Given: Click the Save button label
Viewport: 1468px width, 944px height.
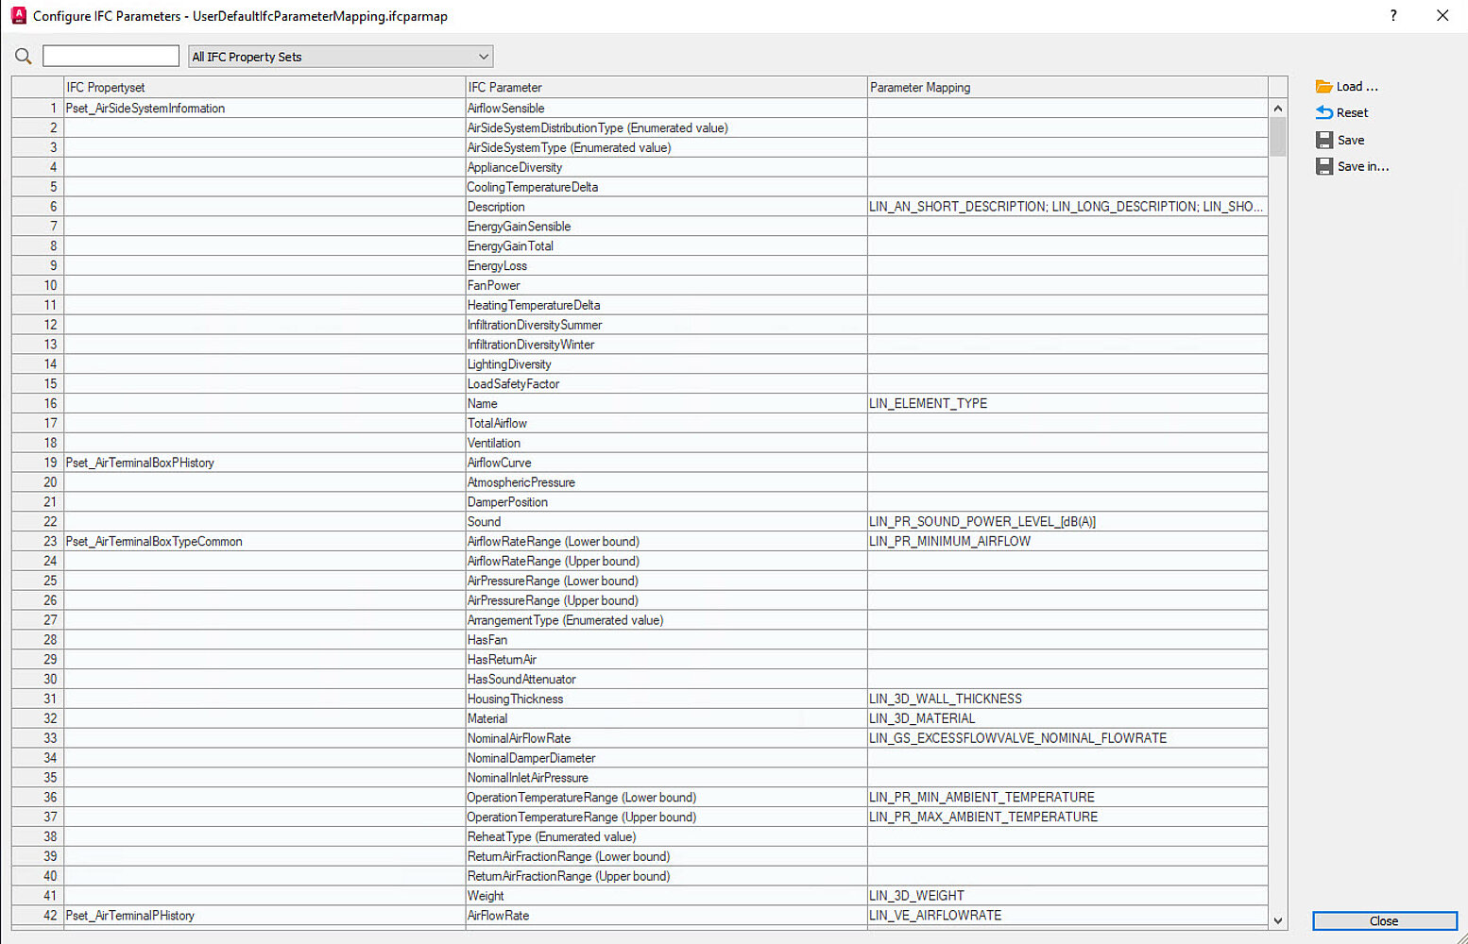Looking at the screenshot, I should point(1351,140).
